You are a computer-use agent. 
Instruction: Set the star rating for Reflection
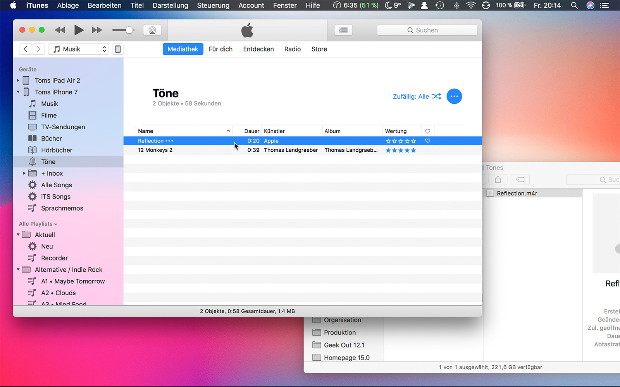(401, 141)
